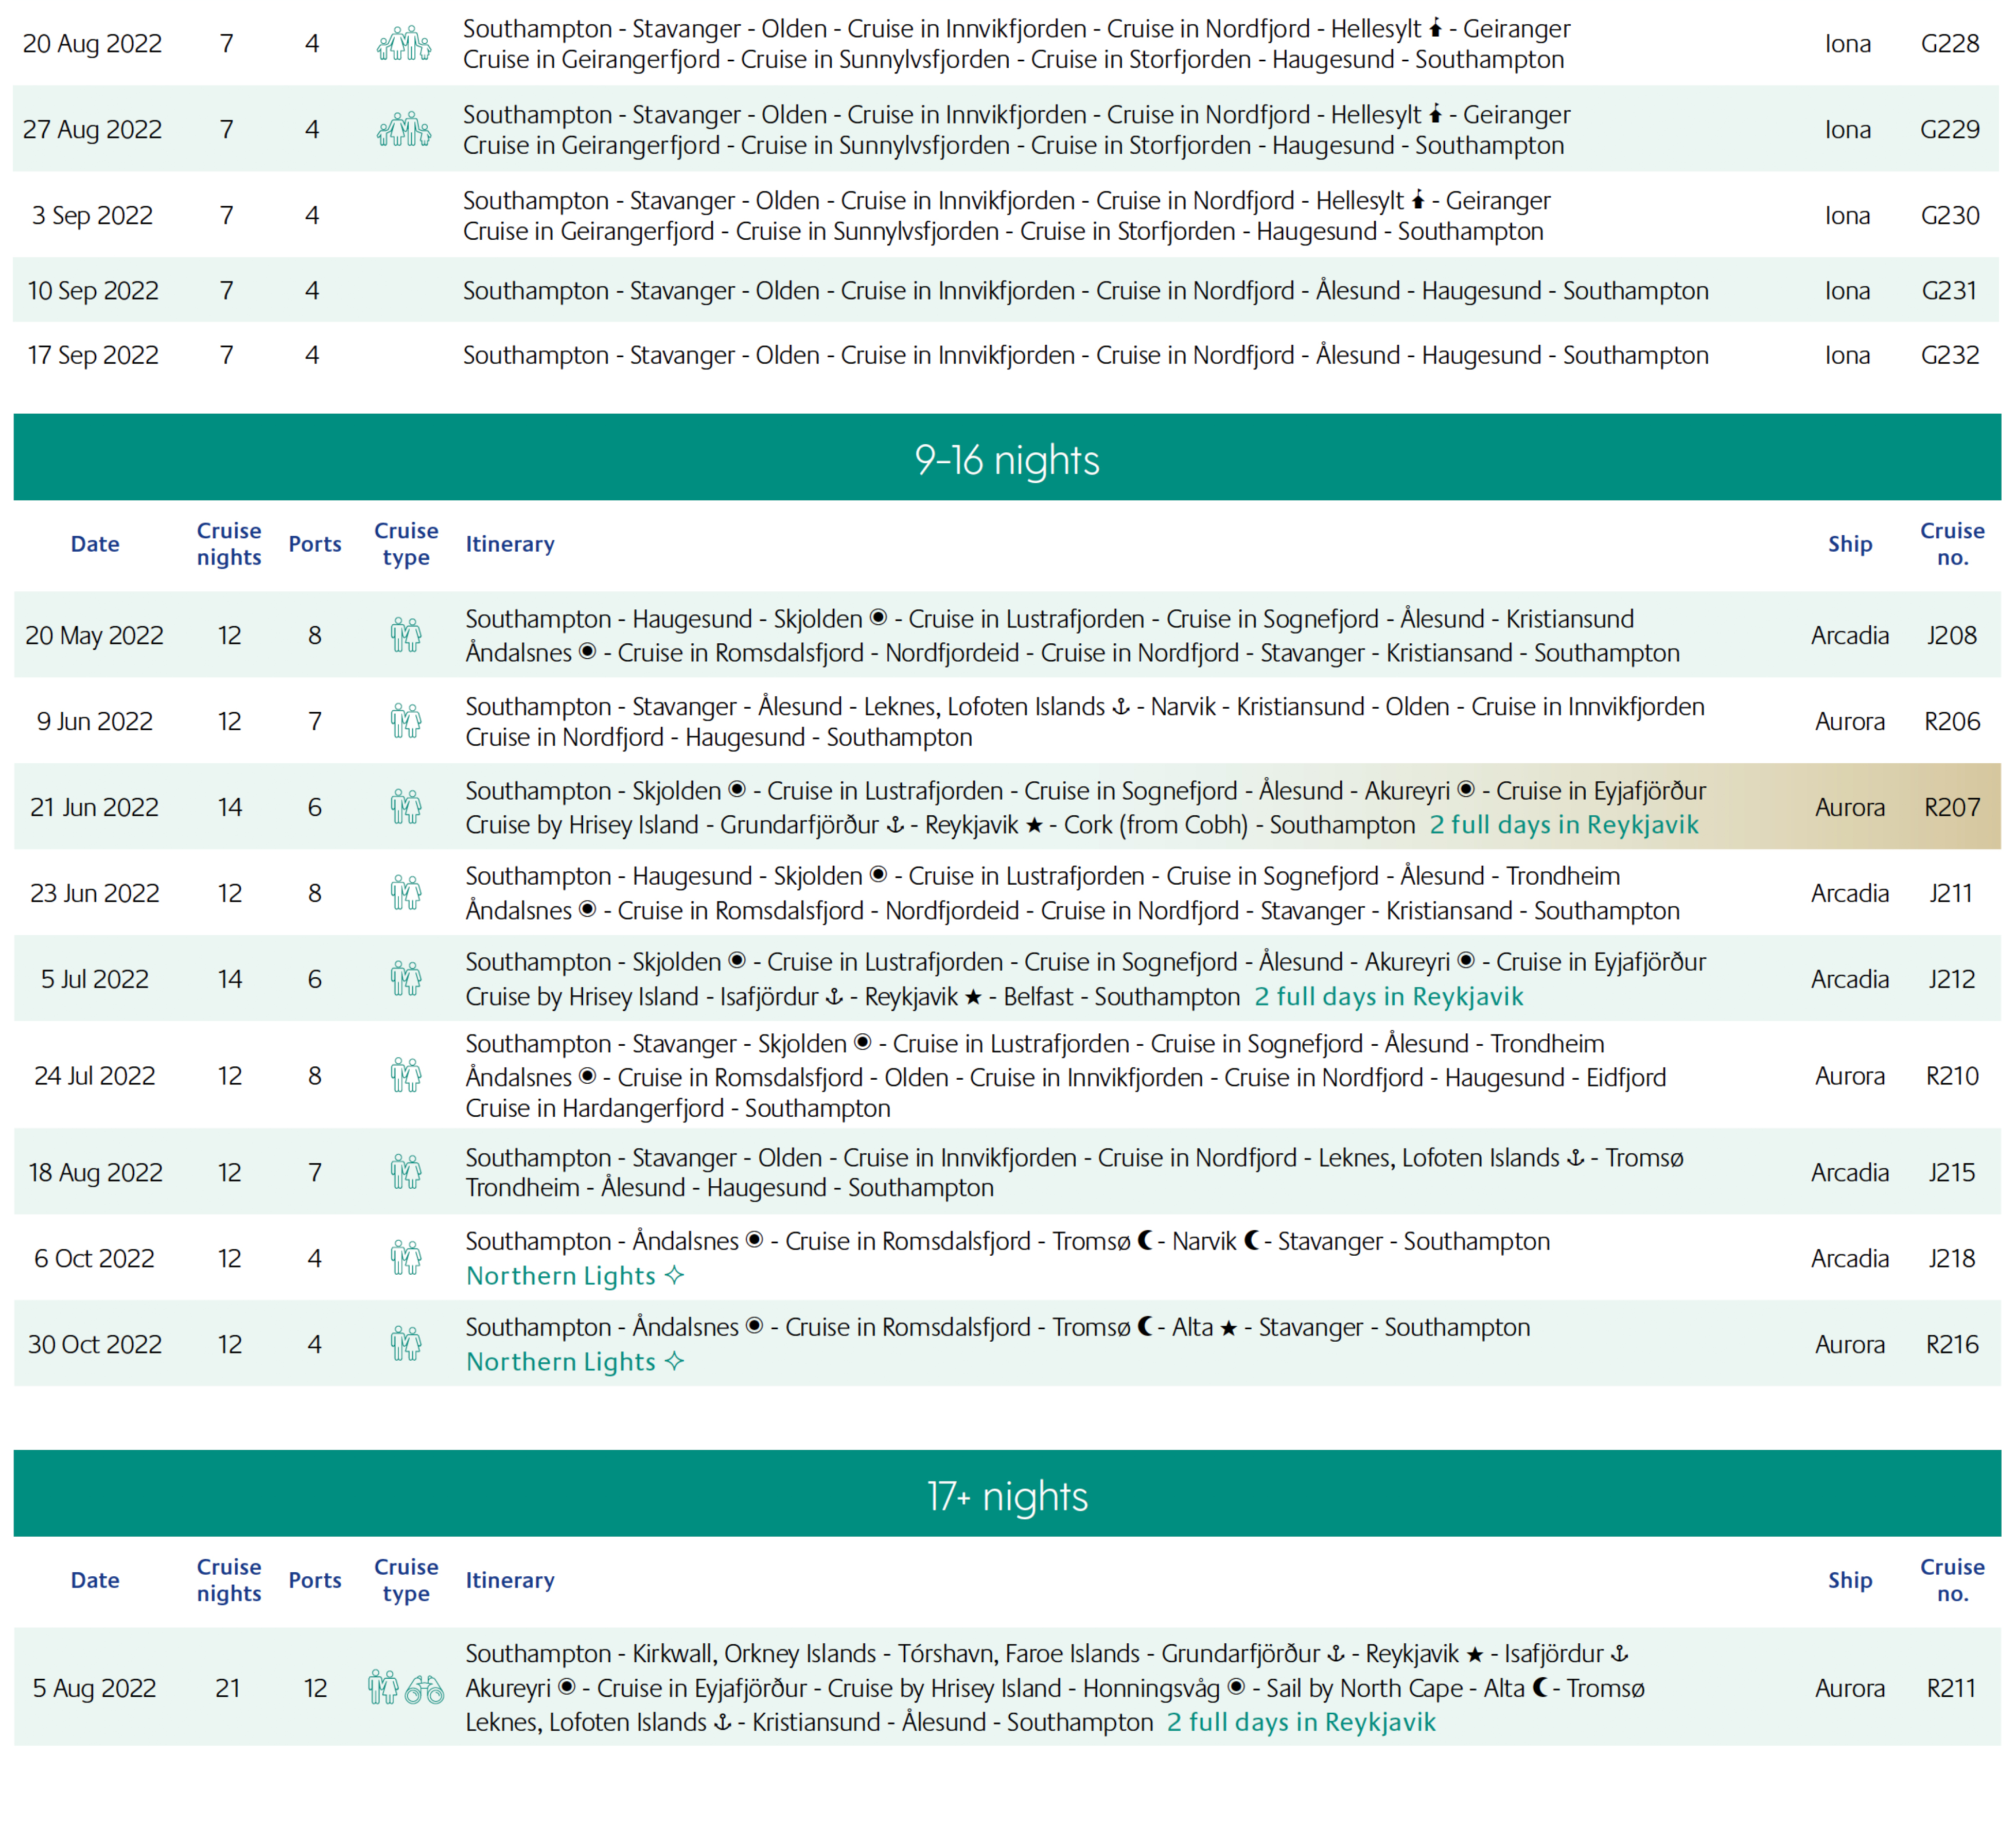This screenshot has height=1829, width=2016.
Task: Click the adults cruise type icon for J208
Action: [406, 635]
